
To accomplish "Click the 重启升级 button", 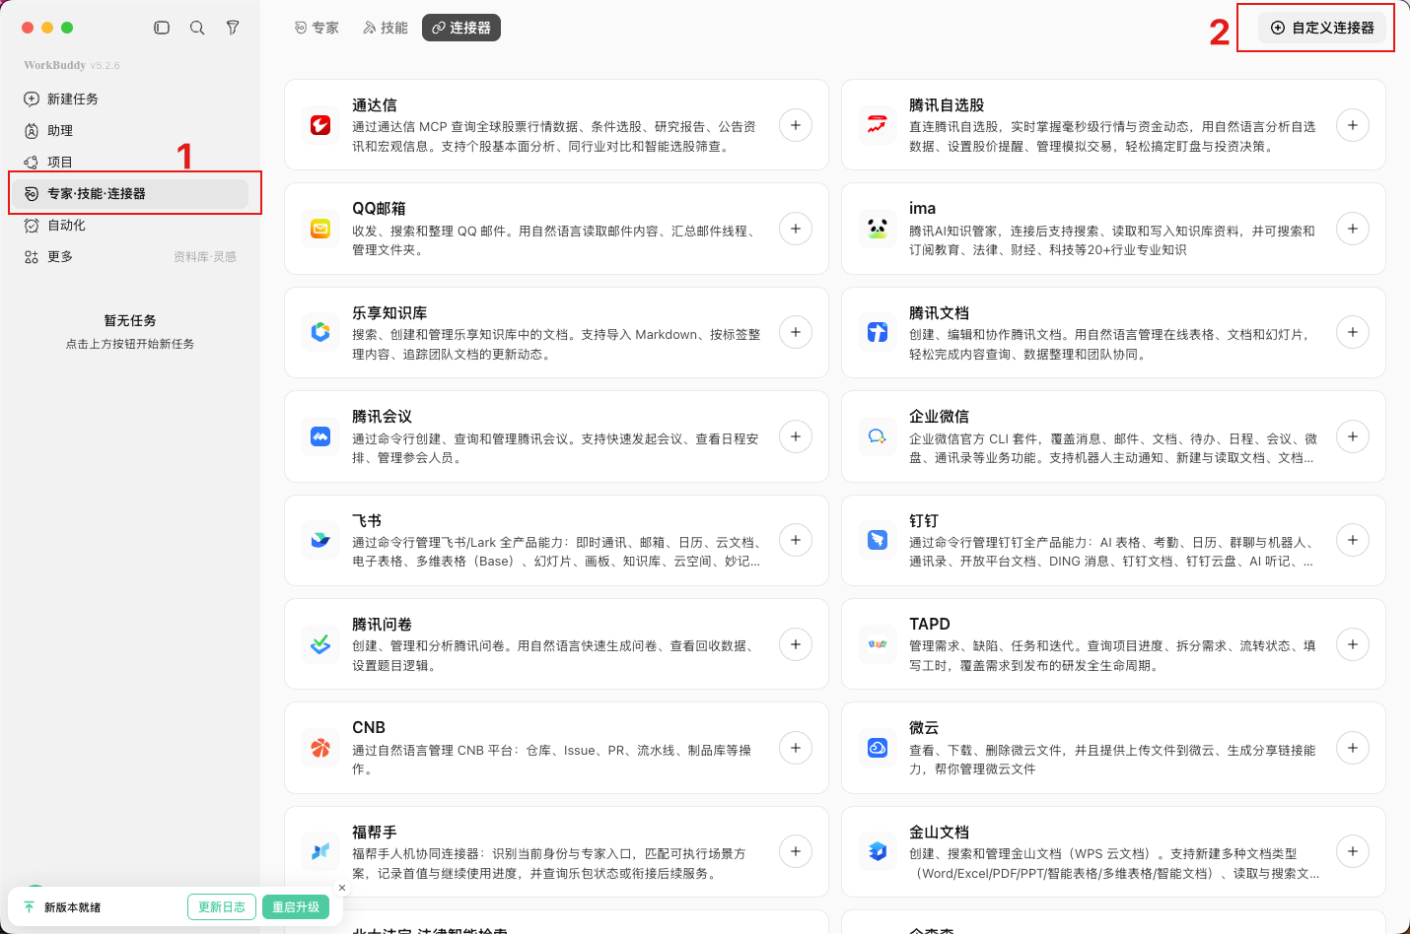I will click(296, 907).
